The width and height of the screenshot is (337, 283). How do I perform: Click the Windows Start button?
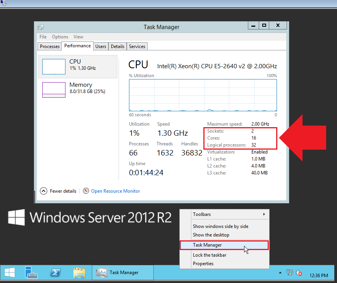pos(10,272)
